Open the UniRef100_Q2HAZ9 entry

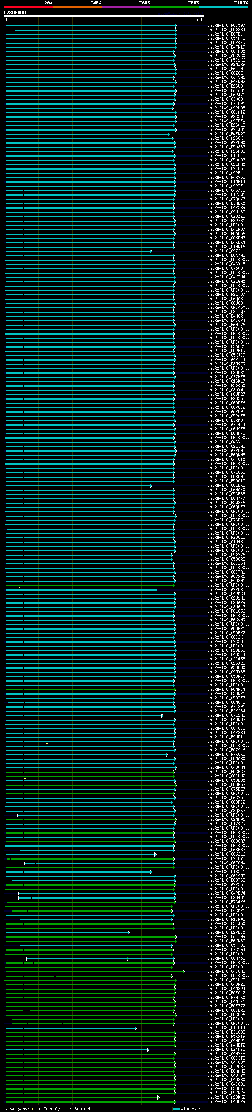coord(226,603)
